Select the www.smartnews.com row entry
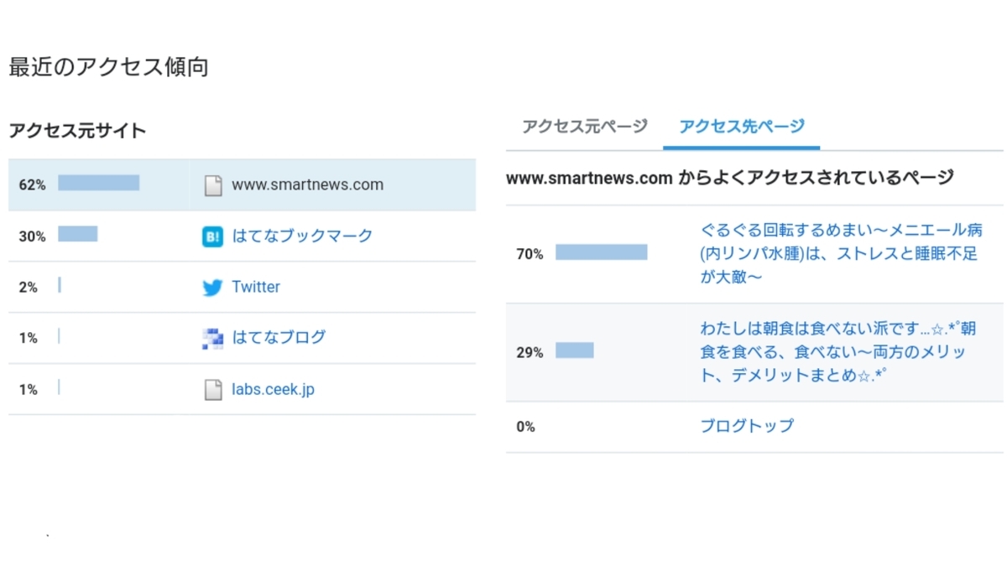 coord(307,184)
